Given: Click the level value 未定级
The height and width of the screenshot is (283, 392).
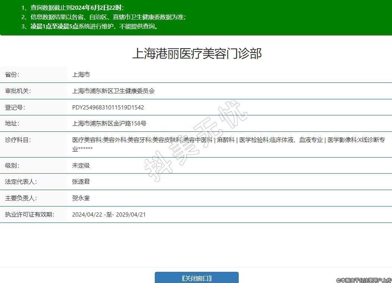Looking at the screenshot, I should click(x=81, y=165).
